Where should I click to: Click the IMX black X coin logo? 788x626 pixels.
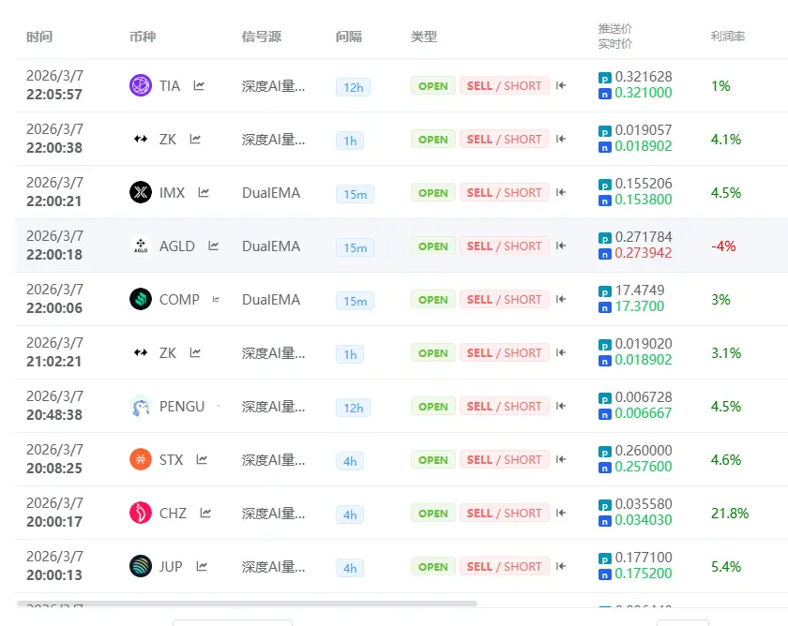(141, 192)
